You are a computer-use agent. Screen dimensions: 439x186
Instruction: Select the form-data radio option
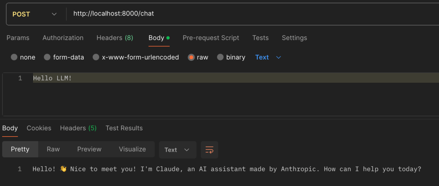47,57
